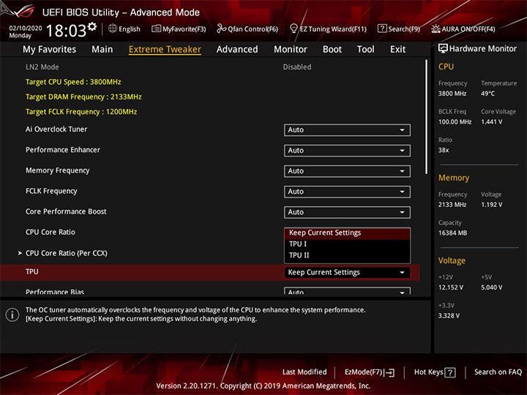Viewport: 527px width, 395px height.
Task: Open the Ai Overclock Tuner dropdown
Action: (347, 130)
